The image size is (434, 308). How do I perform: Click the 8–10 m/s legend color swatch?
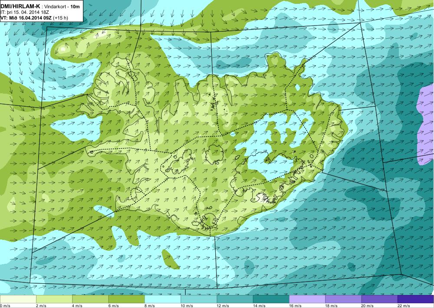pyautogui.click(x=162, y=299)
